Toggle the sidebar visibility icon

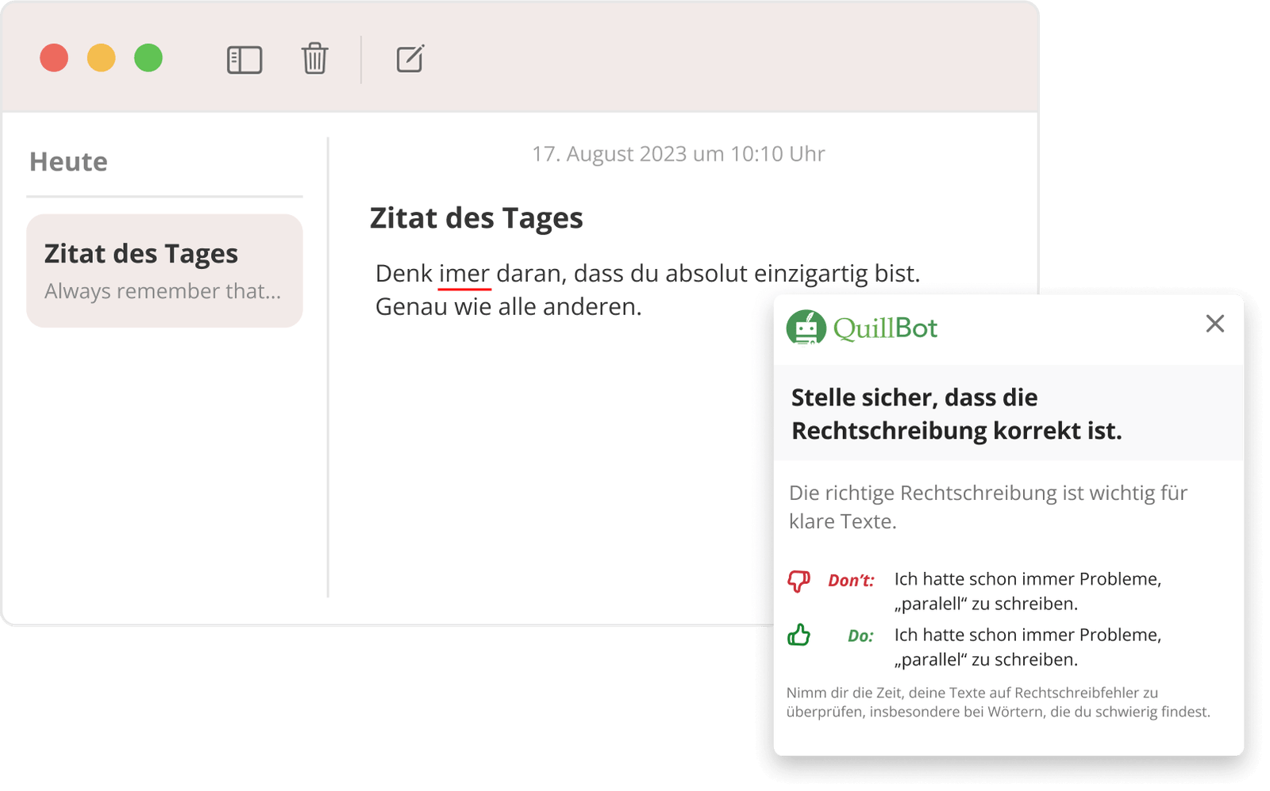tap(244, 59)
